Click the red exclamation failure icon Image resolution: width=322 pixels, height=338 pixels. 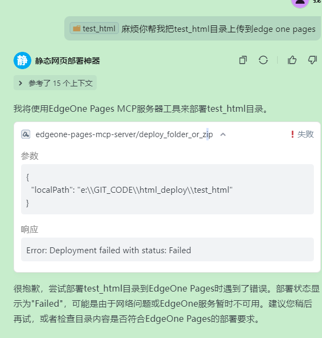point(292,134)
